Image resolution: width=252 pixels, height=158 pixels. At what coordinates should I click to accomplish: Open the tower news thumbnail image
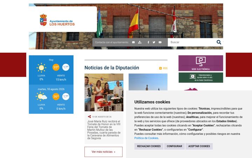coord(148,82)
